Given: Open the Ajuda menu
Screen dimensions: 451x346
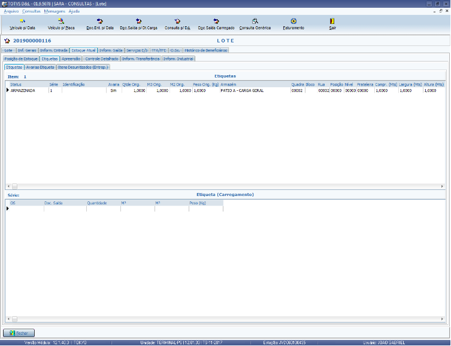Looking at the screenshot, I should (74, 11).
